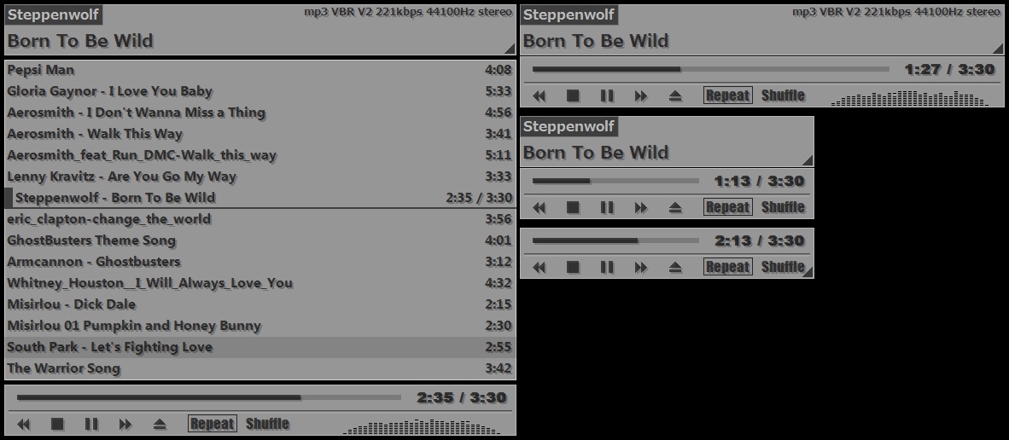Click the 1:13 / 3:30 time display
The width and height of the screenshot is (1009, 440).
760,181
